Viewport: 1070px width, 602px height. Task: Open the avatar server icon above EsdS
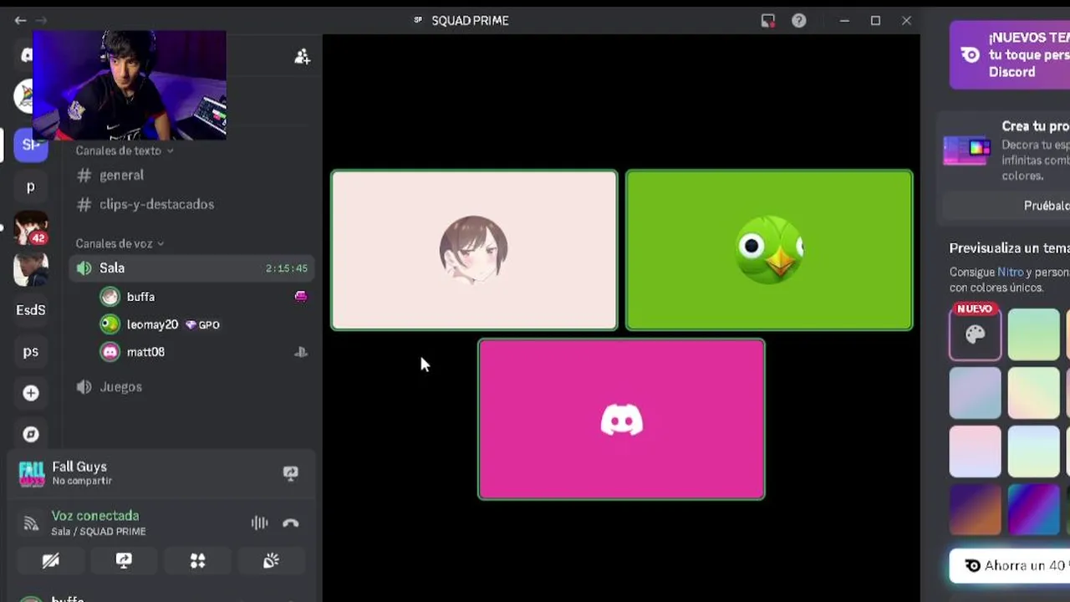coord(31,268)
